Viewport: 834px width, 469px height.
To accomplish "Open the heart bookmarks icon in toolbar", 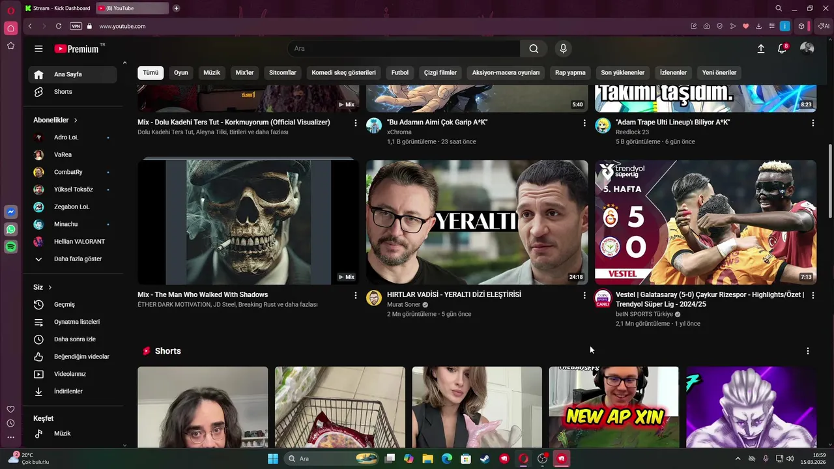I will [x=745, y=26].
